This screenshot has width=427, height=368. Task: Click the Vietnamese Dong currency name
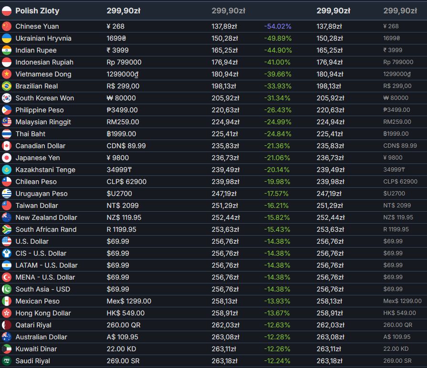43,74
